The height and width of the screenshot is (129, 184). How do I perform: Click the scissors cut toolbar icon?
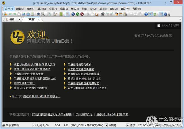pos(88,14)
